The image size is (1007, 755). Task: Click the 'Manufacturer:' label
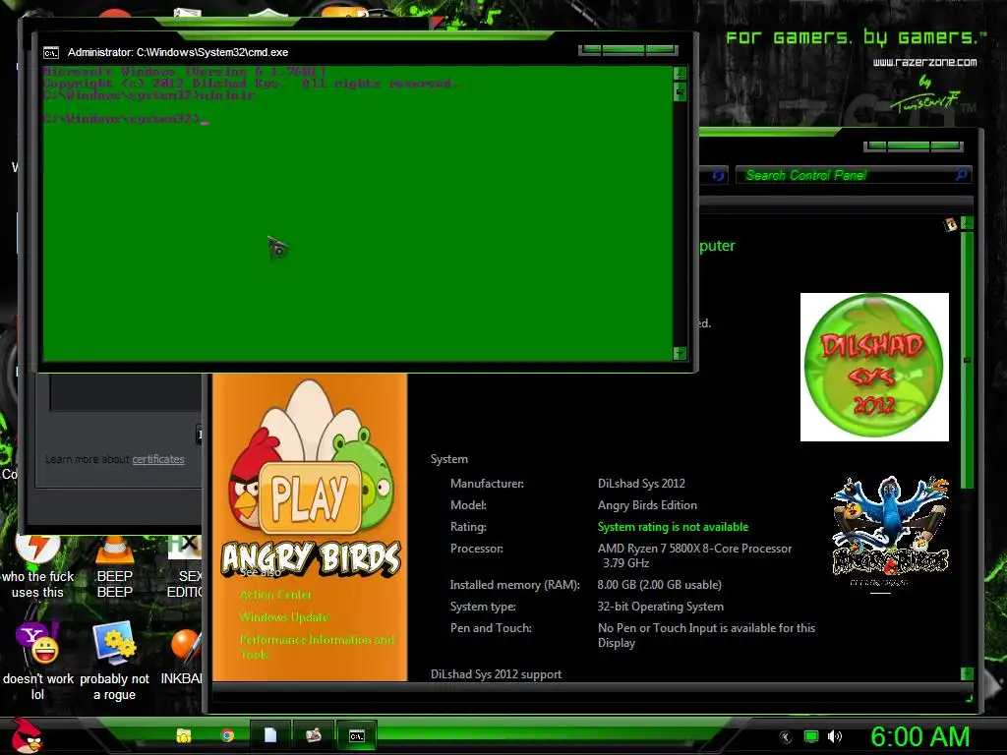pyautogui.click(x=487, y=484)
